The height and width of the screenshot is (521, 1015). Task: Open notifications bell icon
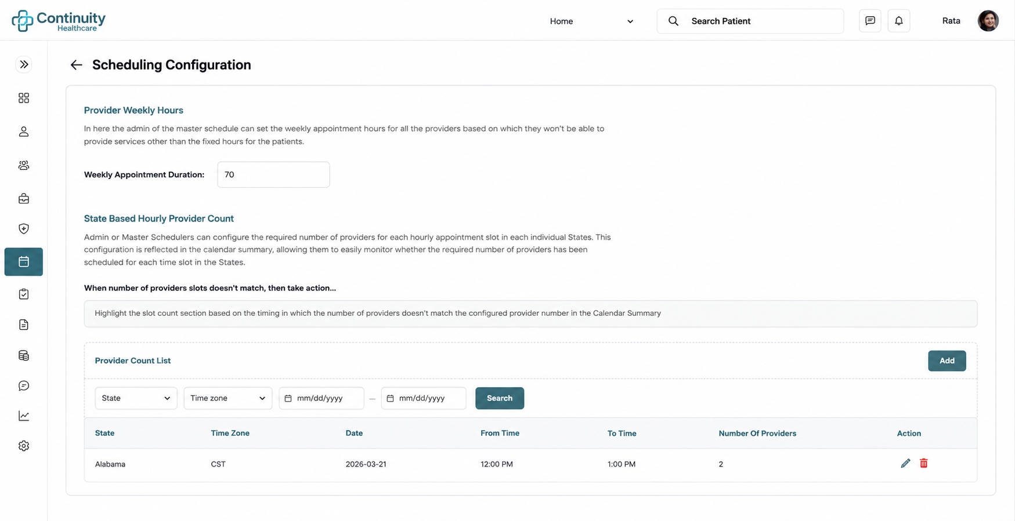[899, 21]
